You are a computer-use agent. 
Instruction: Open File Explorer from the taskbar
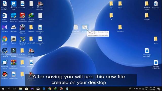pyautogui.click(x=21, y=89)
